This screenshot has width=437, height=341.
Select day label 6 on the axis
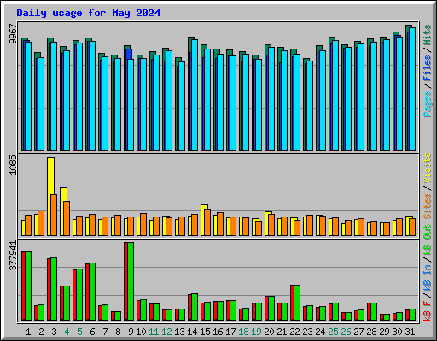point(92,332)
